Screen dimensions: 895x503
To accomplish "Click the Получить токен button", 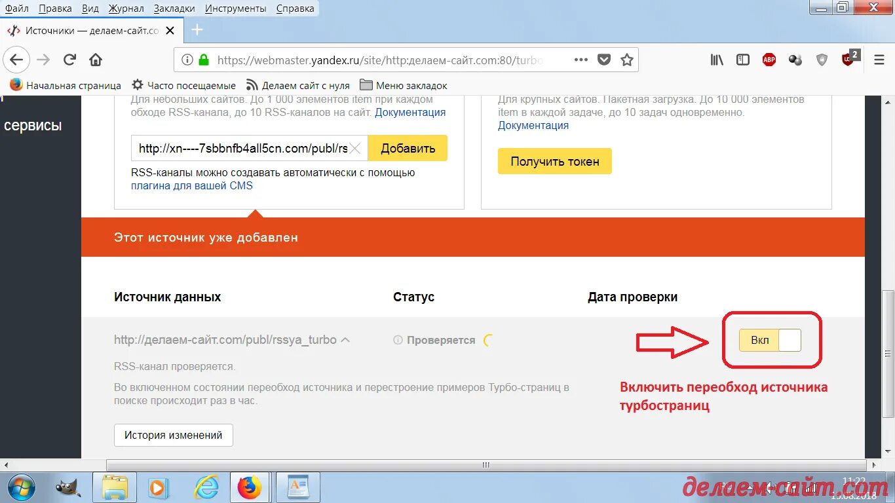I will coord(555,161).
